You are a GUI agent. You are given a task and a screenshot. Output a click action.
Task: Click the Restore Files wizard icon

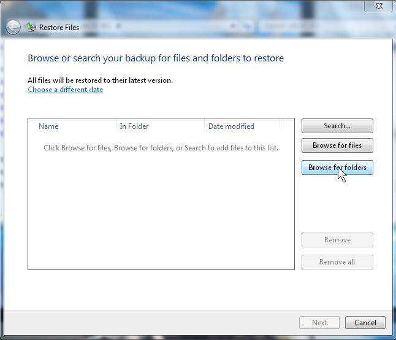click(31, 27)
